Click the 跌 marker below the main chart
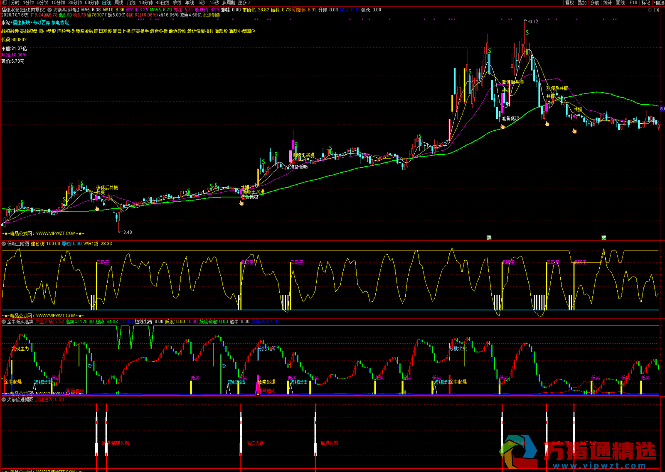Screen dimensions: 665x472 (x=489, y=237)
